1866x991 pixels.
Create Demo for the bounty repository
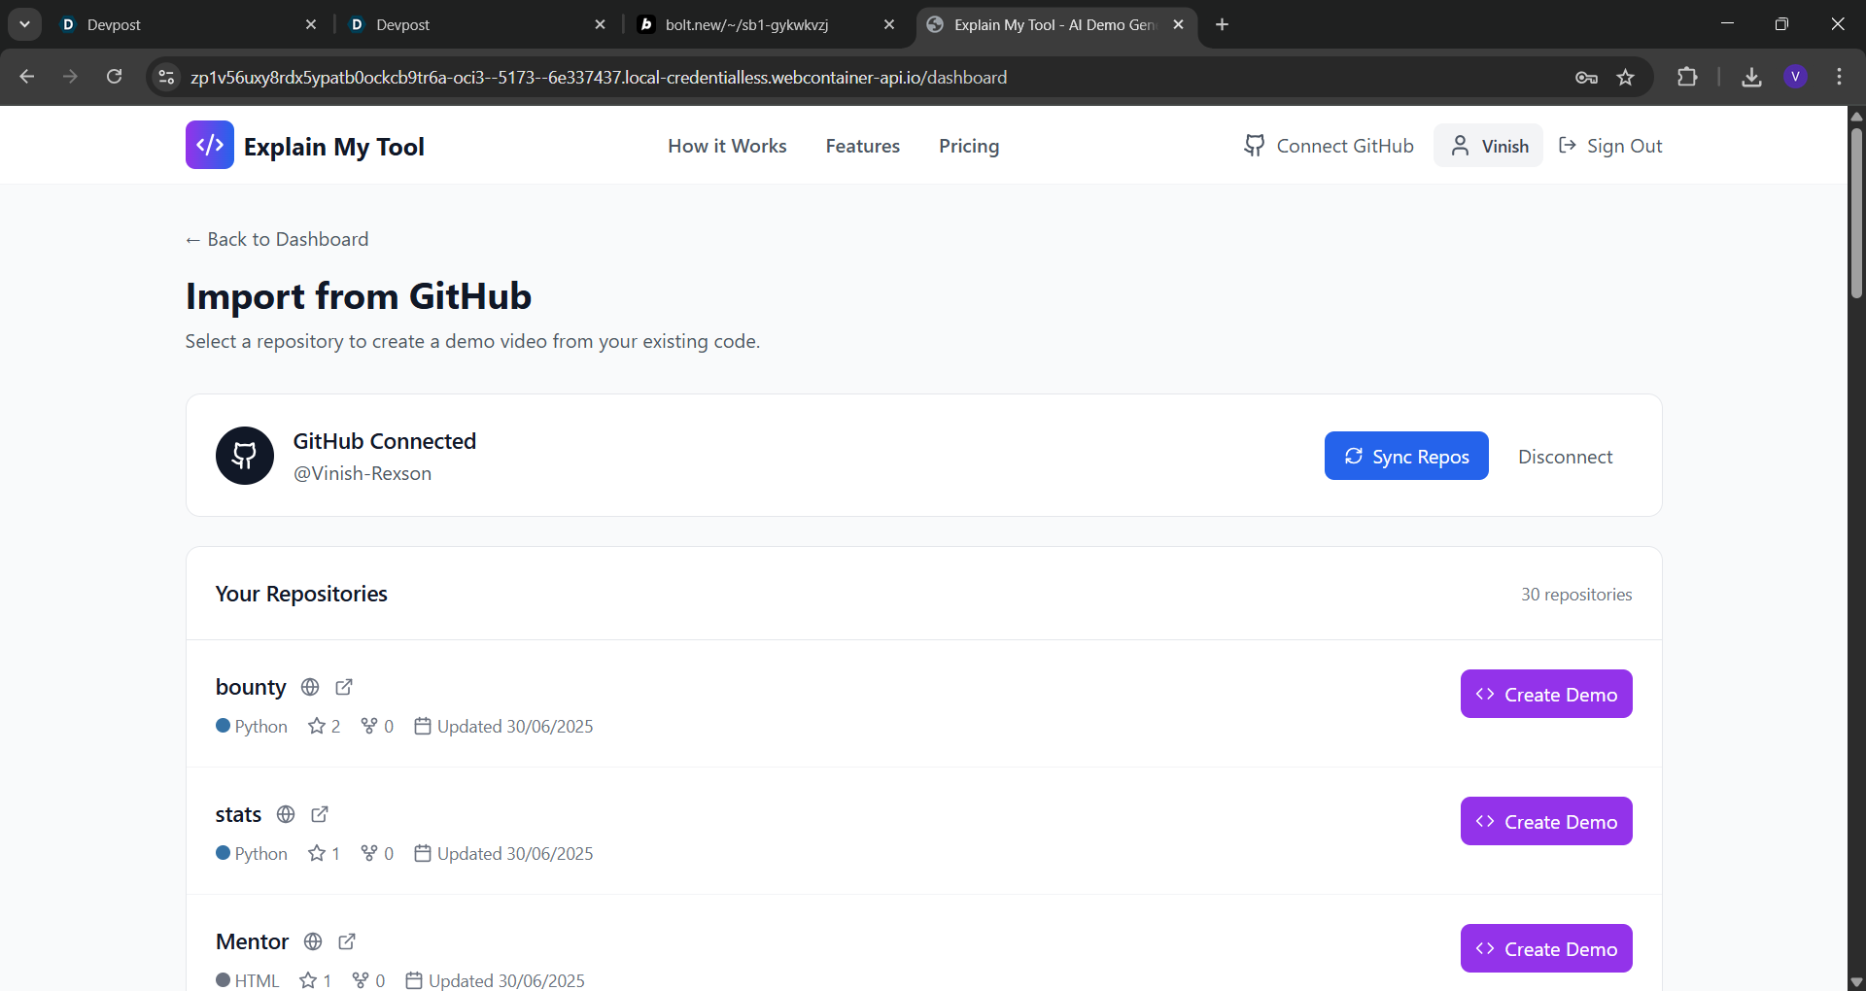pyautogui.click(x=1546, y=694)
